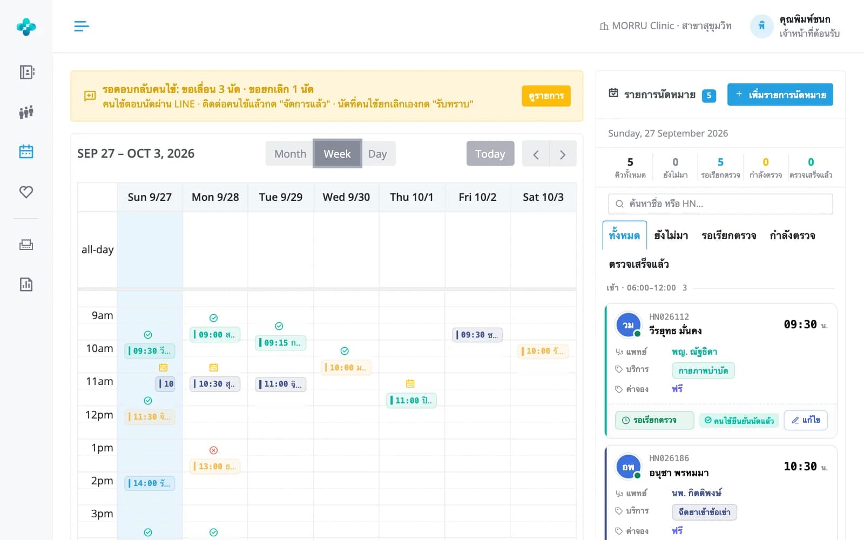Select the ตรวจเสร็จแล้ว filter tab
Screen dimensions: 864x540
(x=639, y=264)
